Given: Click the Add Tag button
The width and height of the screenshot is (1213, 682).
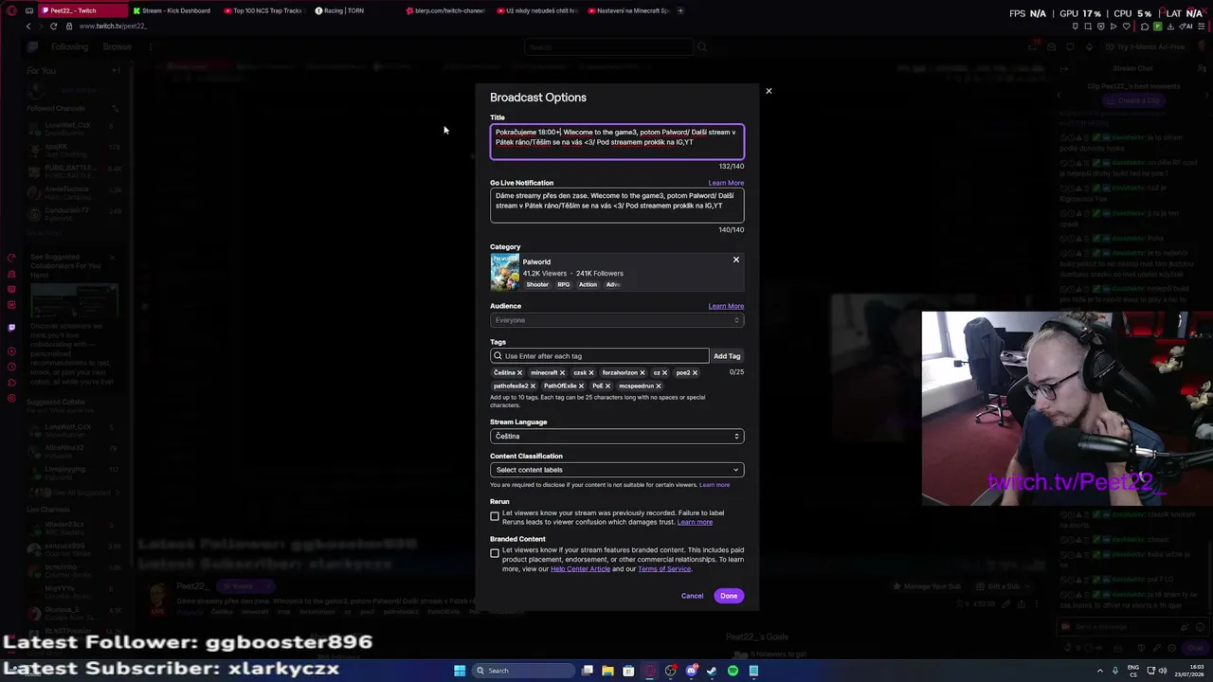Looking at the screenshot, I should click(727, 356).
